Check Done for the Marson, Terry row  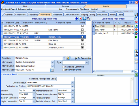(82, 37)
